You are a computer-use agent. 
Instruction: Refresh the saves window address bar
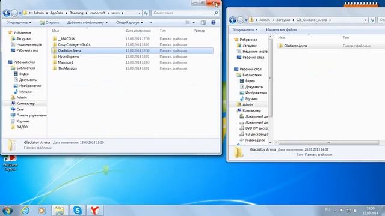[x=146, y=13]
